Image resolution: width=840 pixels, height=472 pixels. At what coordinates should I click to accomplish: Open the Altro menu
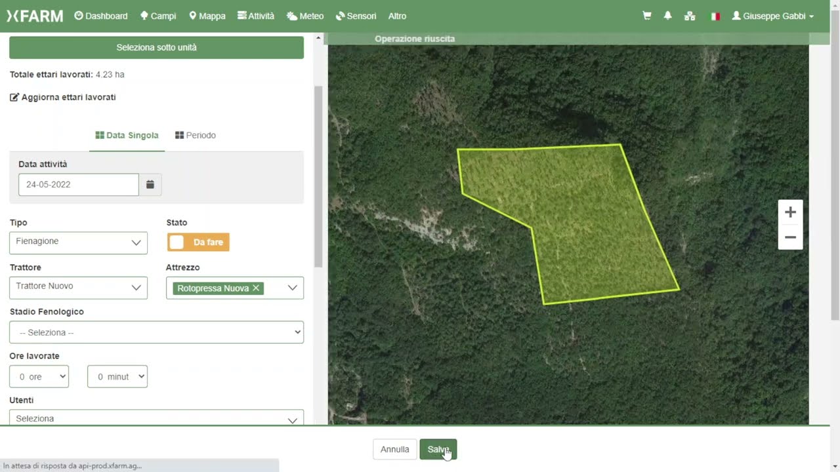point(397,16)
